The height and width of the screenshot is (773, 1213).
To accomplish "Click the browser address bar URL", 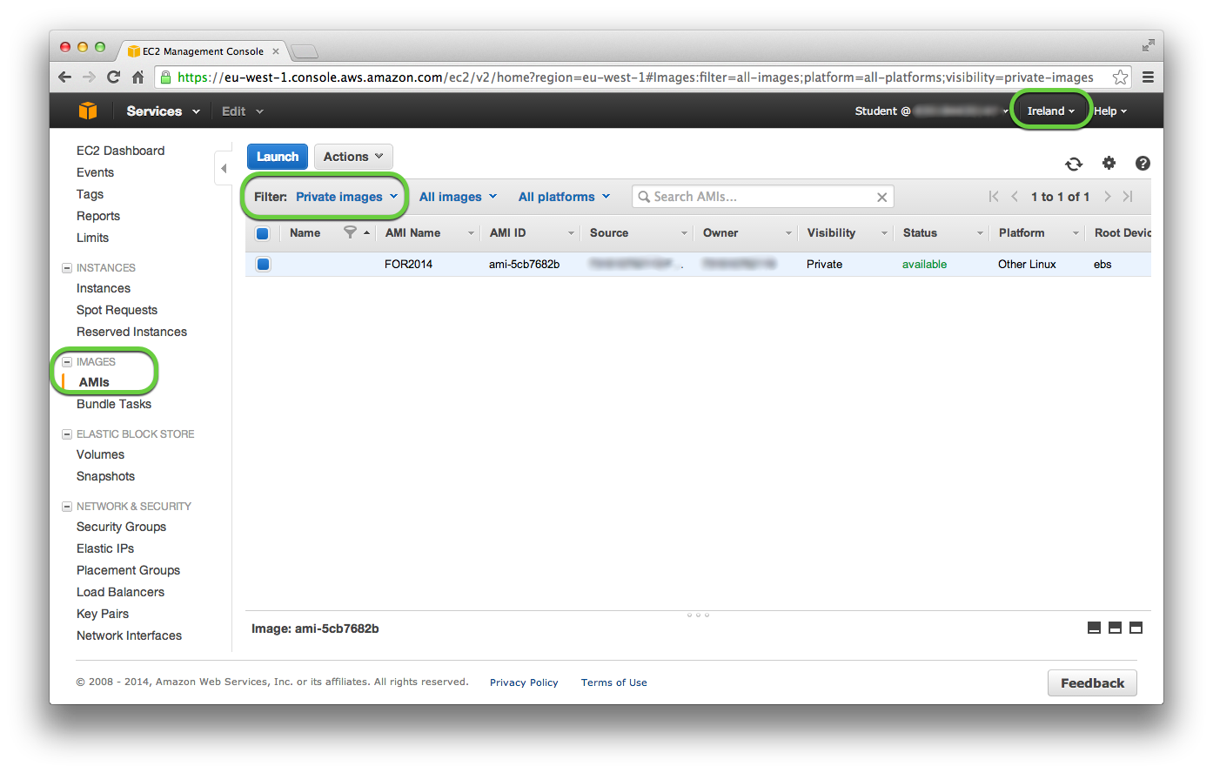I will 635,77.
